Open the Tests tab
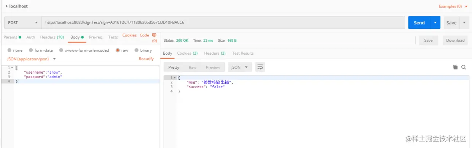Viewport: 472px width, 148px height. (x=113, y=37)
